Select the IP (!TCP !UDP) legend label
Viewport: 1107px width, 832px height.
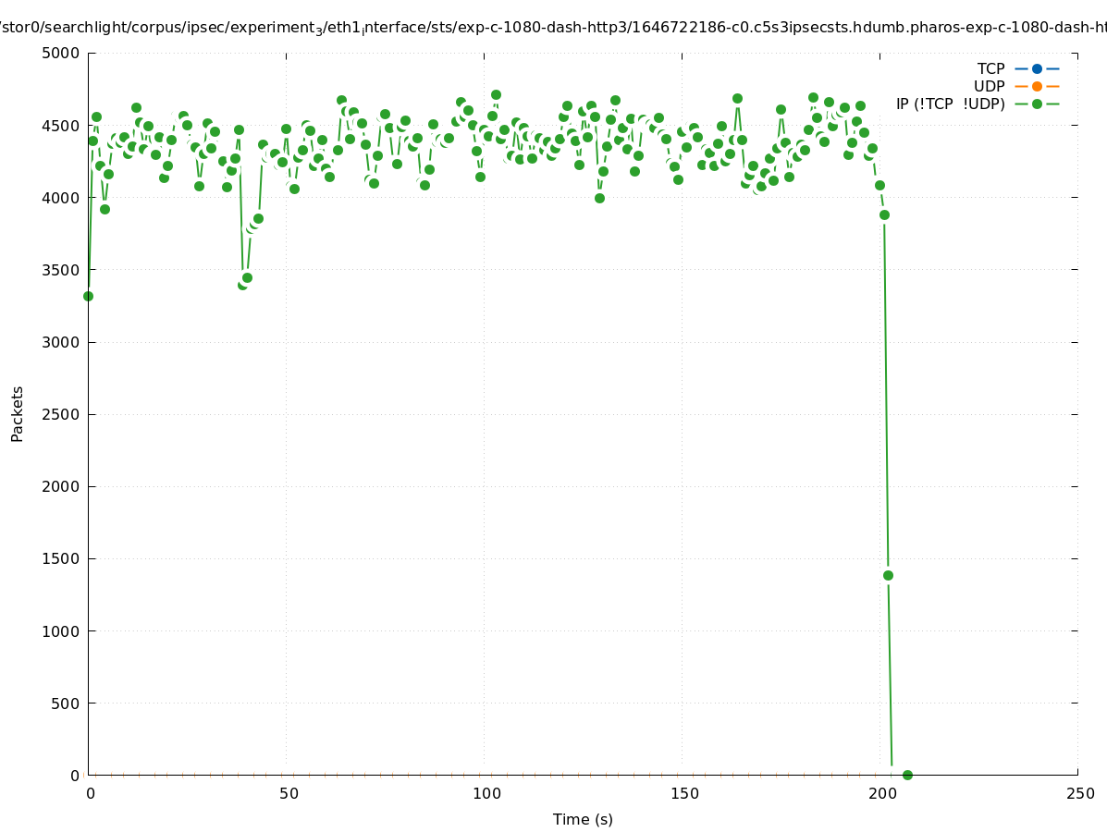(x=950, y=104)
